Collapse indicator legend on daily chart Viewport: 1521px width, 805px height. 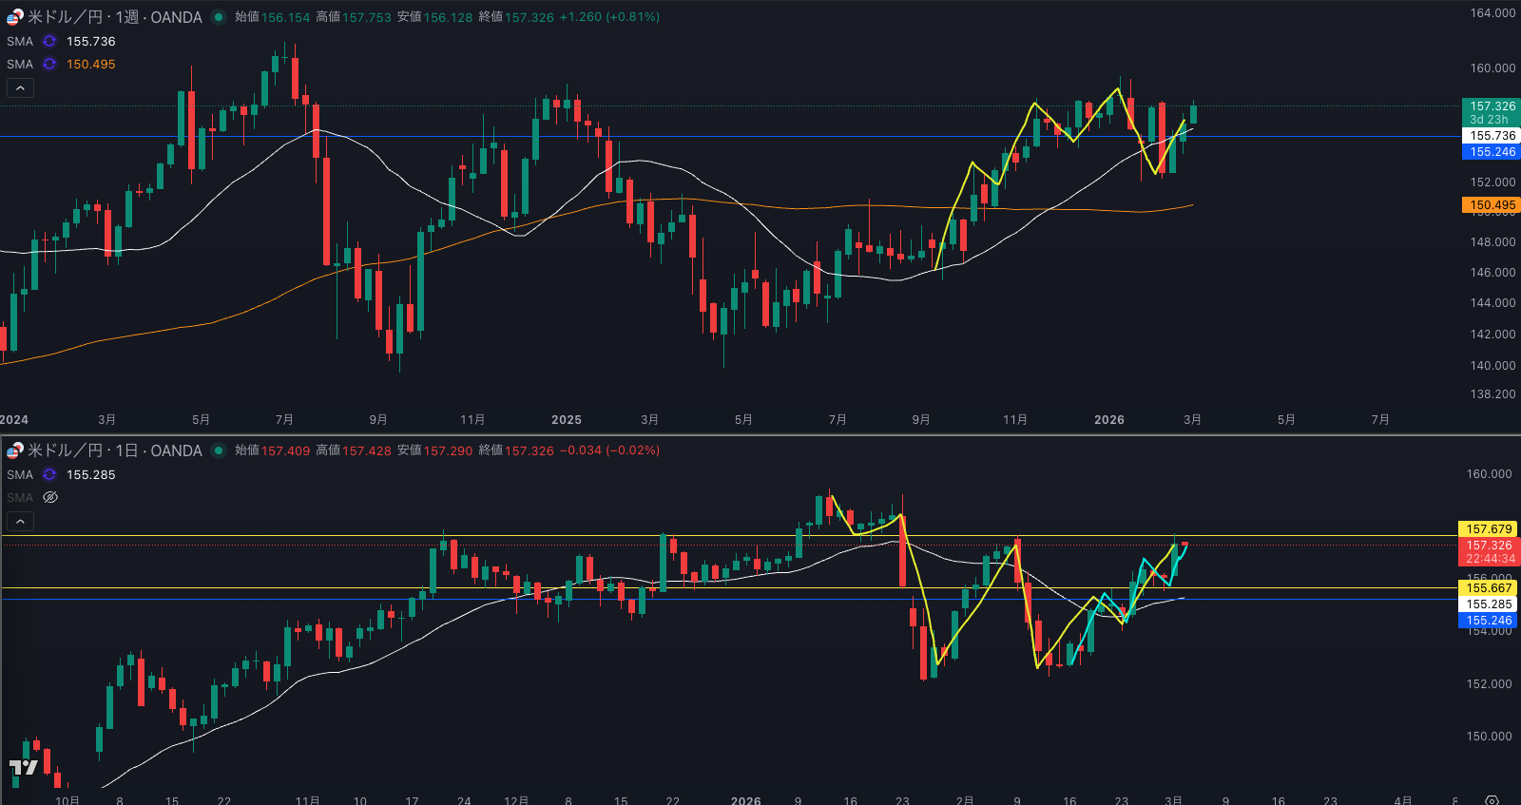[20, 522]
